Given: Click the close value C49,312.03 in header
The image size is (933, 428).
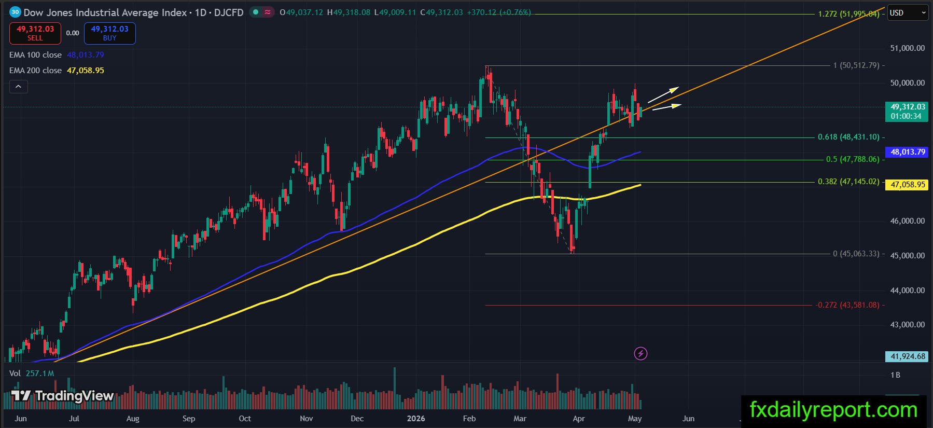Looking at the screenshot, I should click(441, 12).
